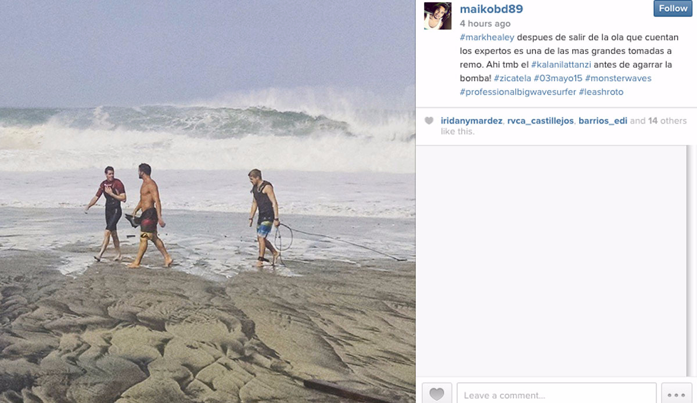Open the #leashroto hashtag link
This screenshot has width=697, height=403.
click(601, 92)
